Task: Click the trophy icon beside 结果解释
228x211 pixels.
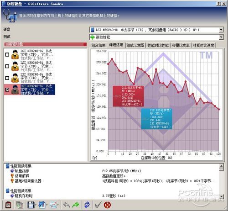Action: tap(12, 176)
